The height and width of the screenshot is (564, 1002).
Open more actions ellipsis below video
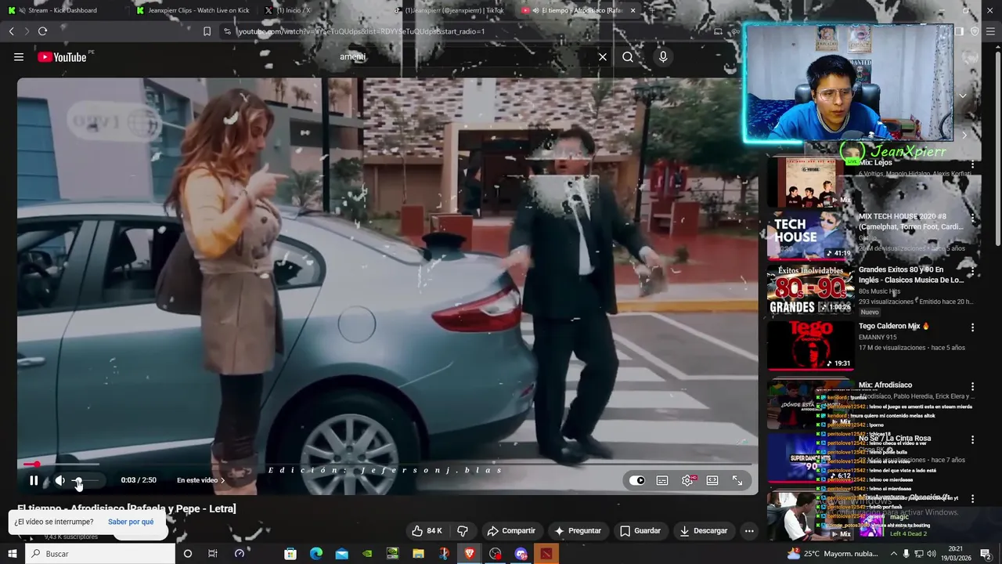click(749, 530)
